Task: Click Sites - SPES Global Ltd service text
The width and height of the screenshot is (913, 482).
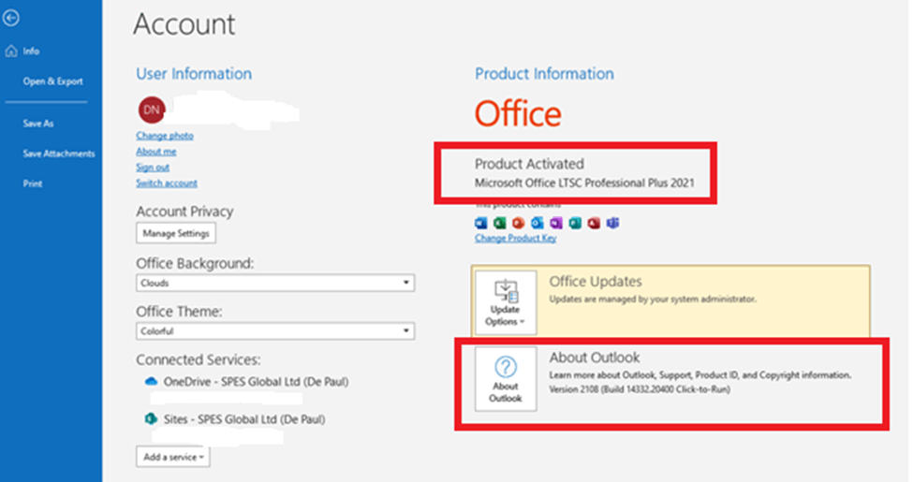Action: [x=244, y=419]
